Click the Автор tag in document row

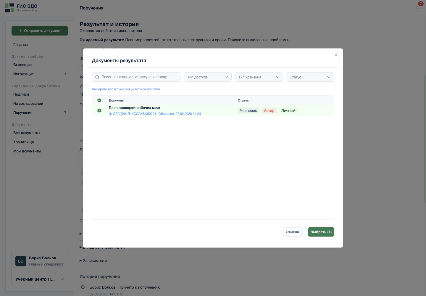(x=269, y=111)
